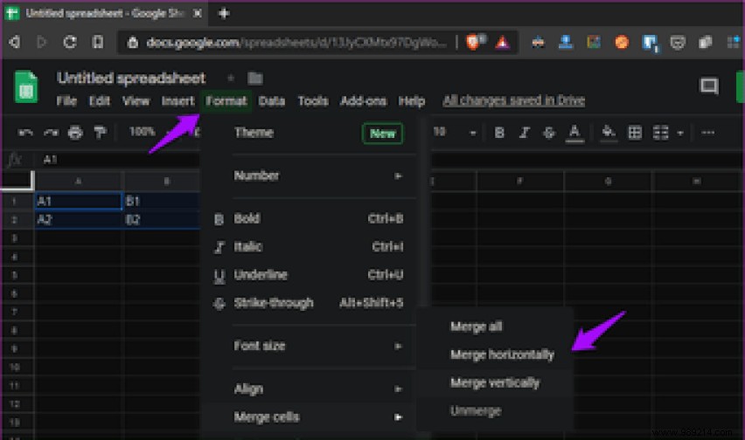The width and height of the screenshot is (745, 440).
Task: Bookmark this page in the browser
Action: [x=98, y=42]
